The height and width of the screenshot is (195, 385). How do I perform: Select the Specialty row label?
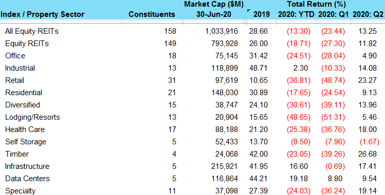pos(21,191)
